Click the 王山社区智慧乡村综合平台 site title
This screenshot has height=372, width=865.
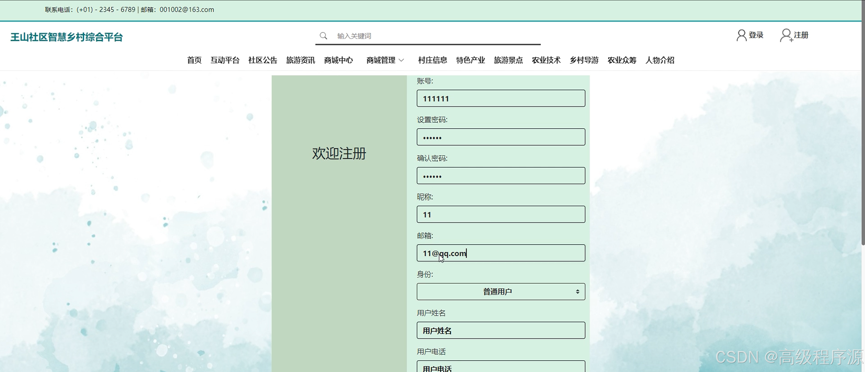coord(66,37)
